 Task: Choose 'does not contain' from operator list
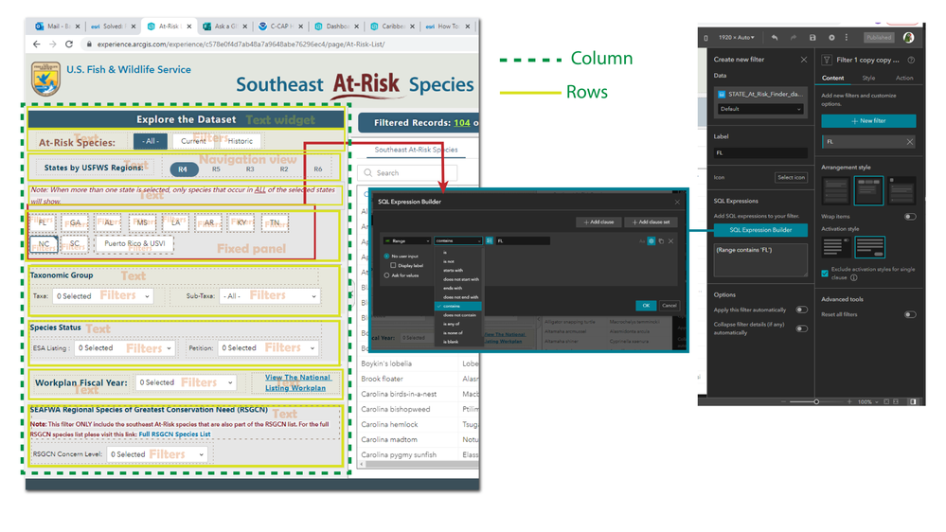pyautogui.click(x=459, y=315)
